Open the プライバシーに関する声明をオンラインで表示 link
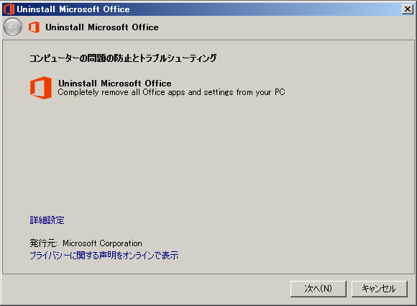Viewport: 417px width, 306px height. [x=104, y=256]
